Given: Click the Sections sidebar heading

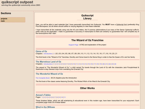Looking at the screenshot, I should pyautogui.click(x=6, y=13).
